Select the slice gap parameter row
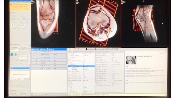 81,91
